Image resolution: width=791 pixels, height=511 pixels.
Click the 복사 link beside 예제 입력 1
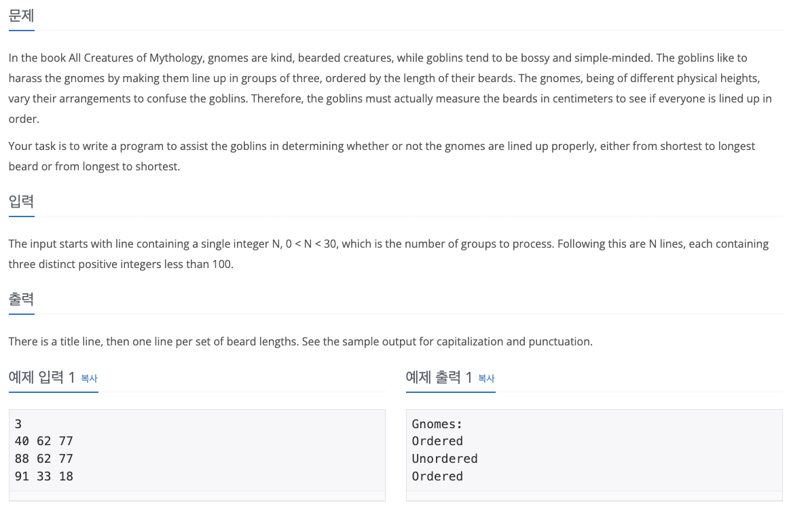tap(90, 379)
